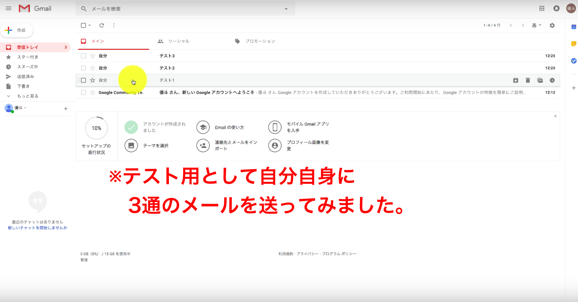The height and width of the screenshot is (302, 578).
Task: Star the Google Community email
Action: 93,92
